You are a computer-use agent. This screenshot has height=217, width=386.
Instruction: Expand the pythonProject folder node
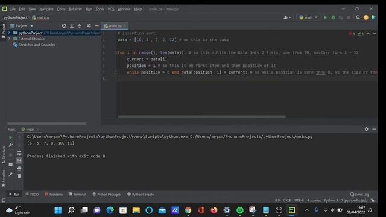(x=9, y=33)
